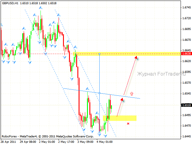Click the 4 May 01:00 time axis label
The image size is (192, 144).
105,142
